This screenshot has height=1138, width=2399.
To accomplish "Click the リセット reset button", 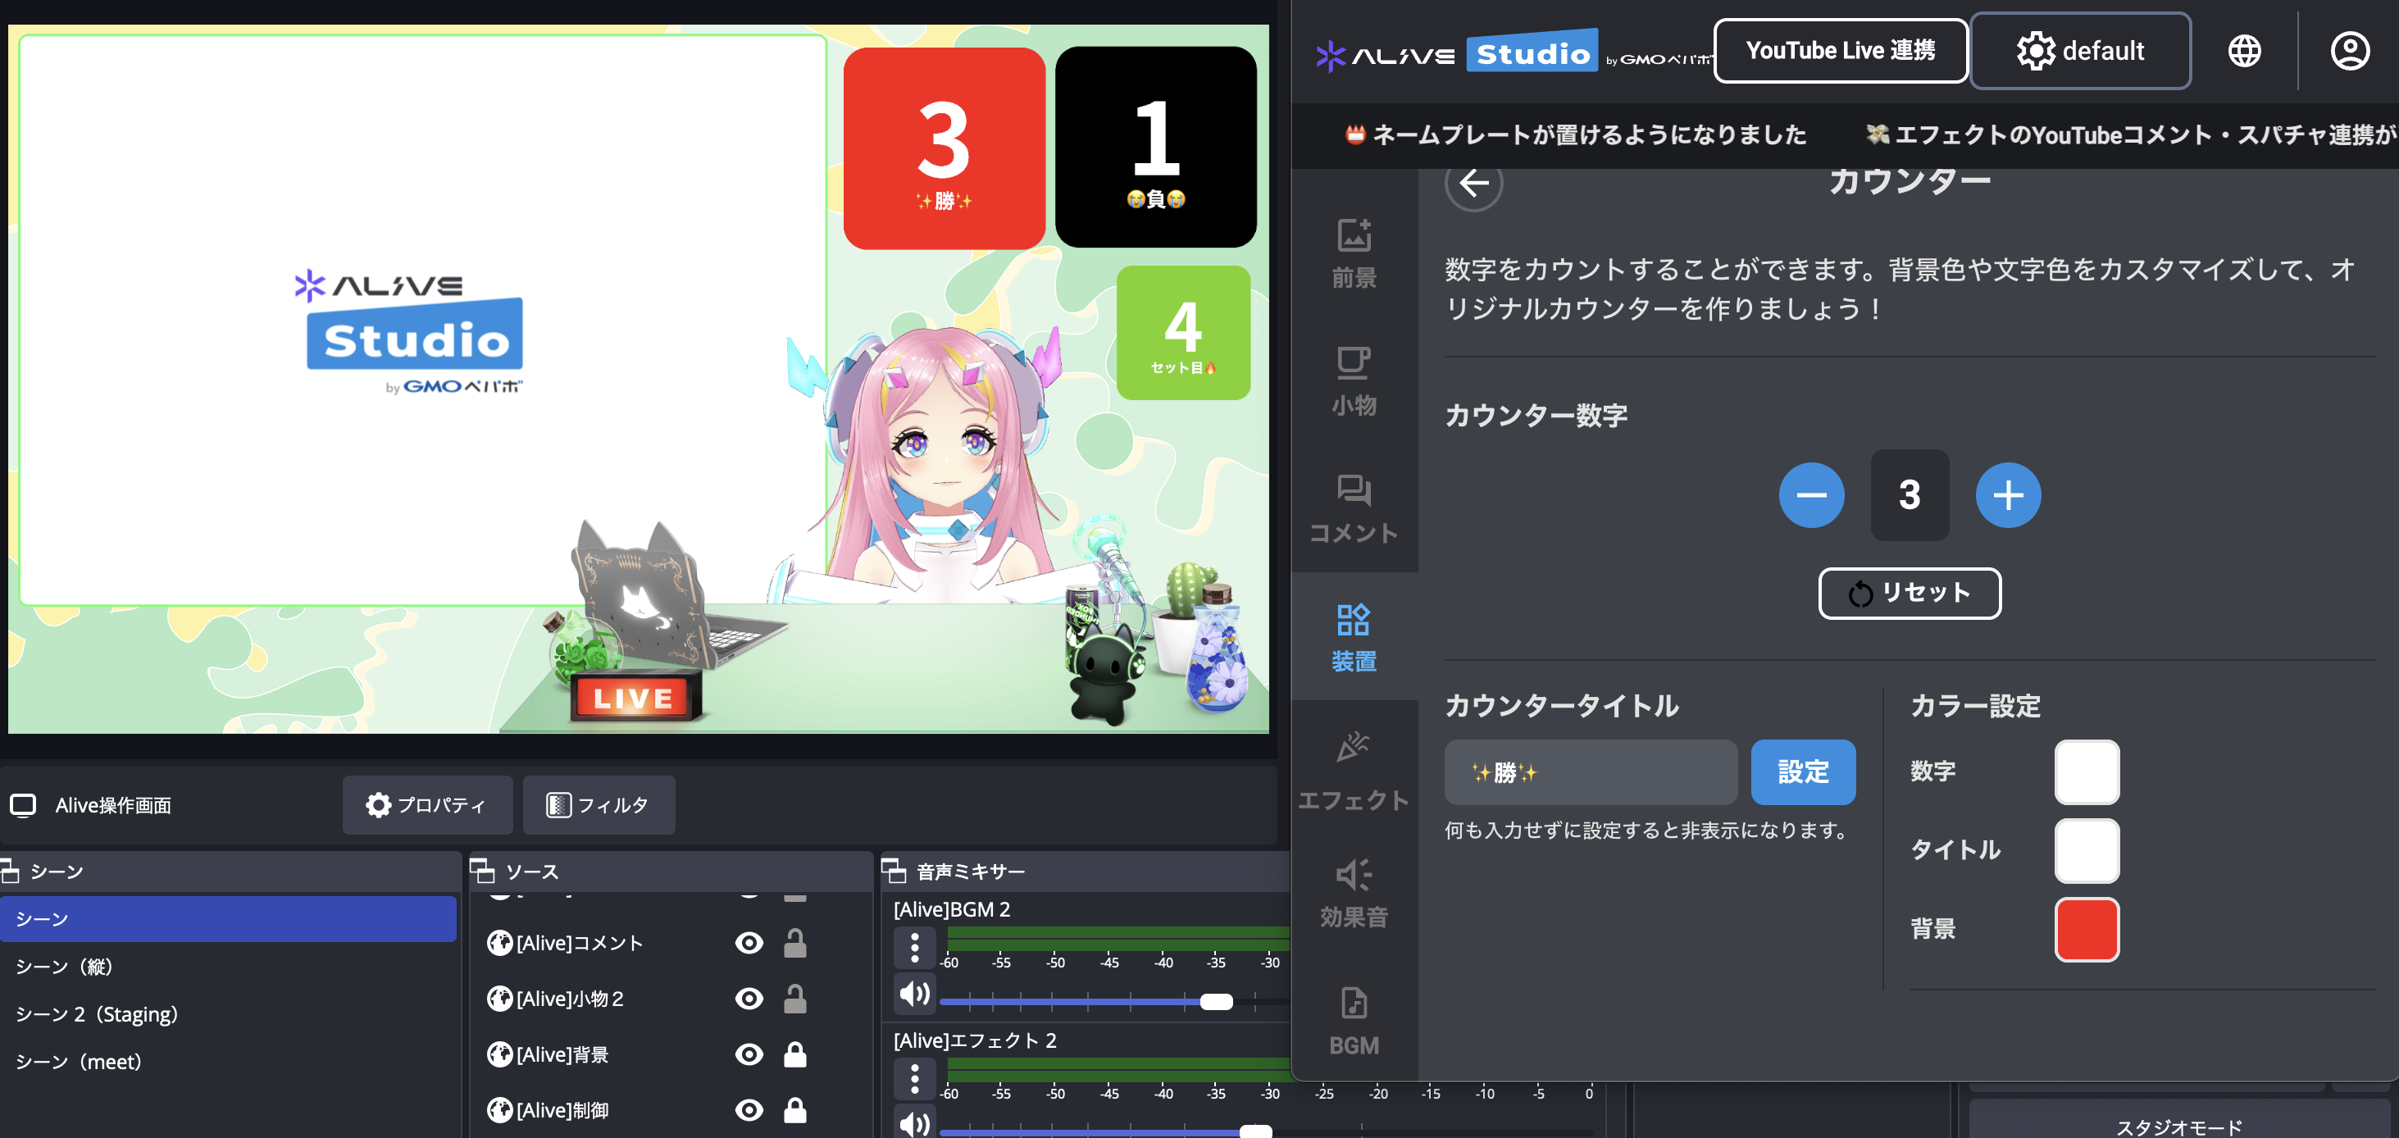I will tap(1910, 592).
